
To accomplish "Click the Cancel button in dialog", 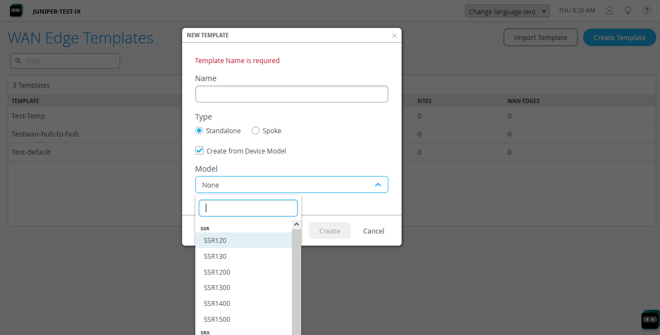I will coord(374,231).
